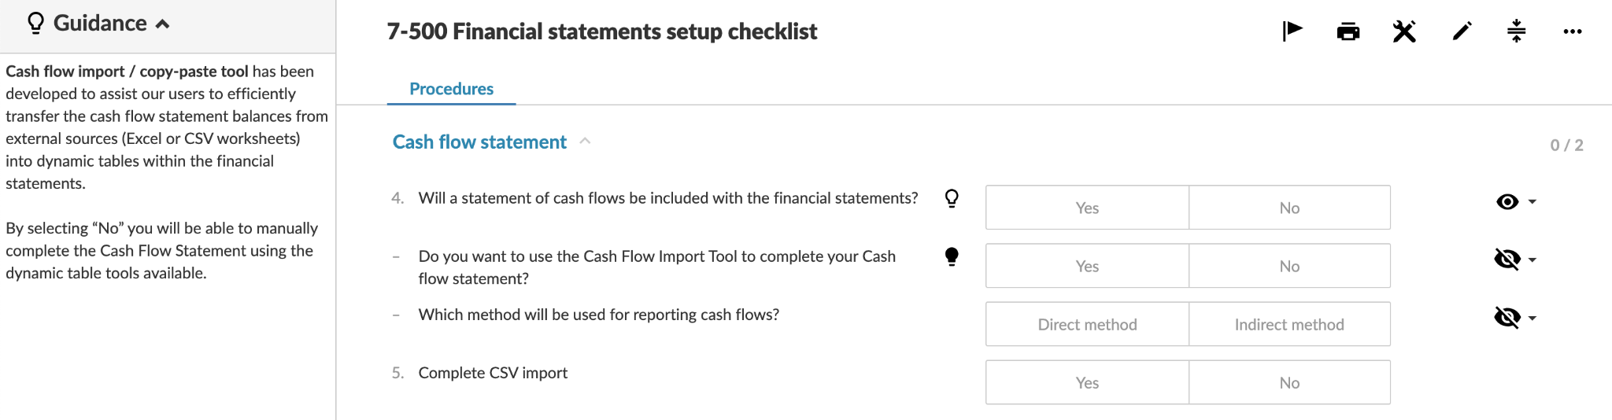Toggle hidden eye for reporting method question
Viewport: 1612px width, 420px height.
(x=1507, y=317)
